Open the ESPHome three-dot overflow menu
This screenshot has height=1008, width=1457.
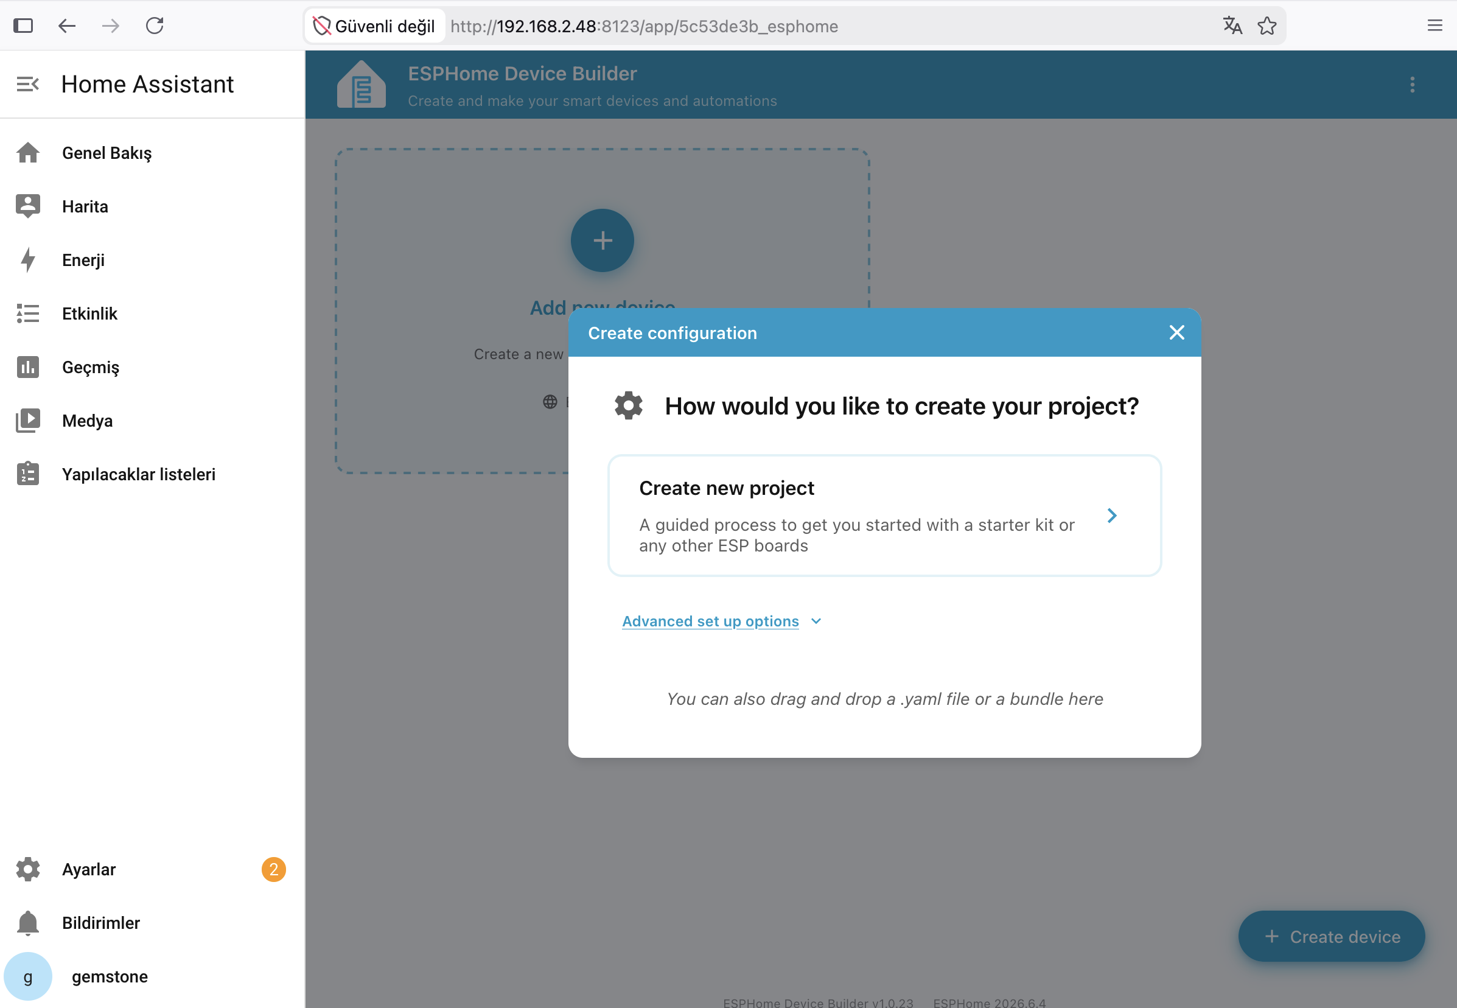[1413, 85]
